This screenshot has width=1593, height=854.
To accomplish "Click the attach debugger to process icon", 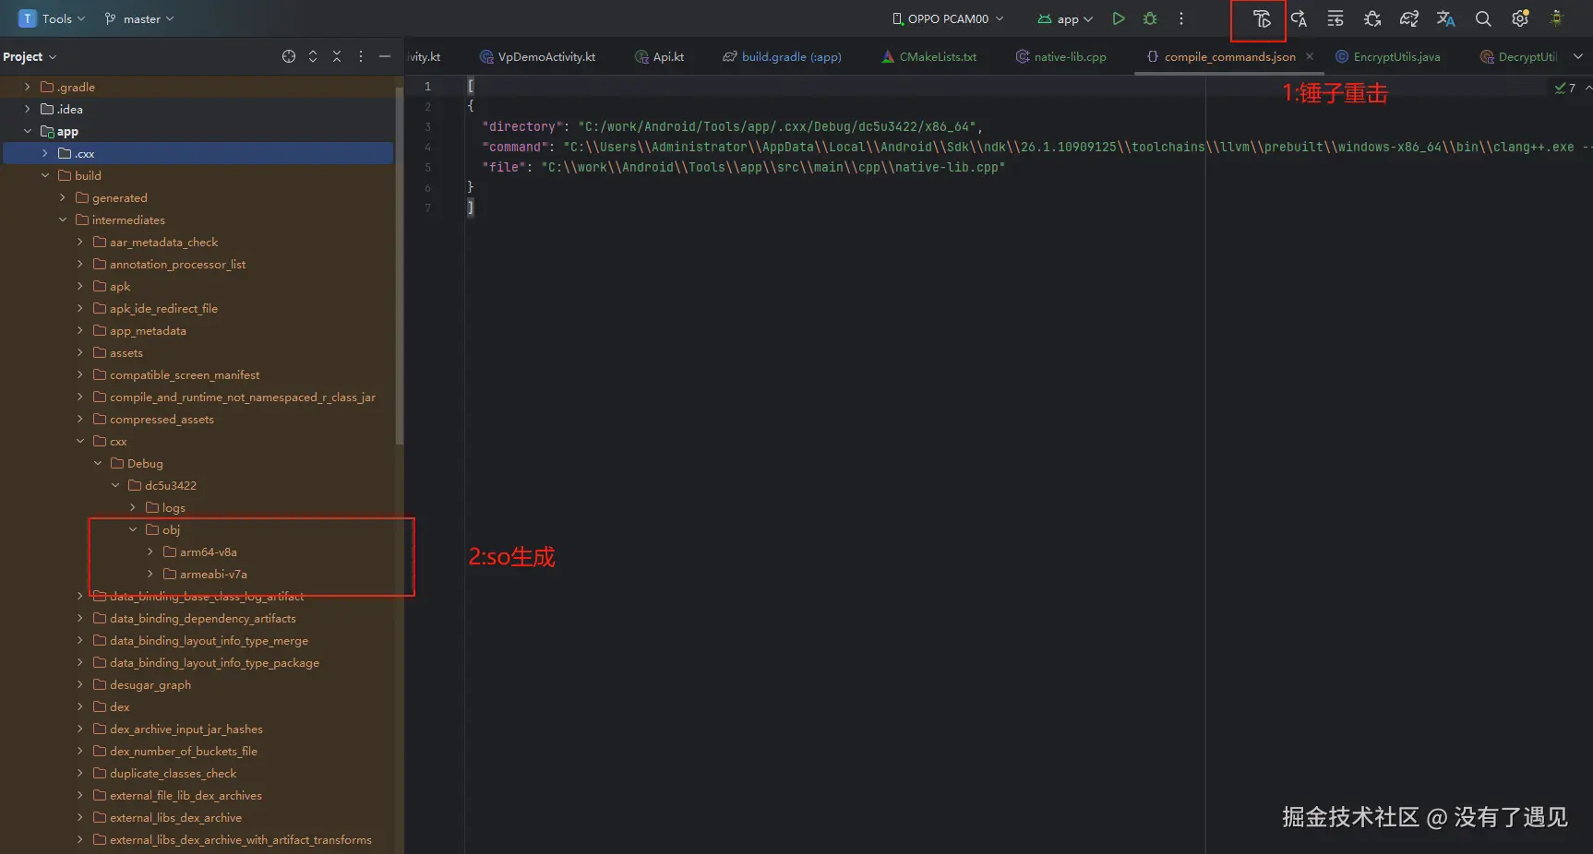I will (1372, 18).
